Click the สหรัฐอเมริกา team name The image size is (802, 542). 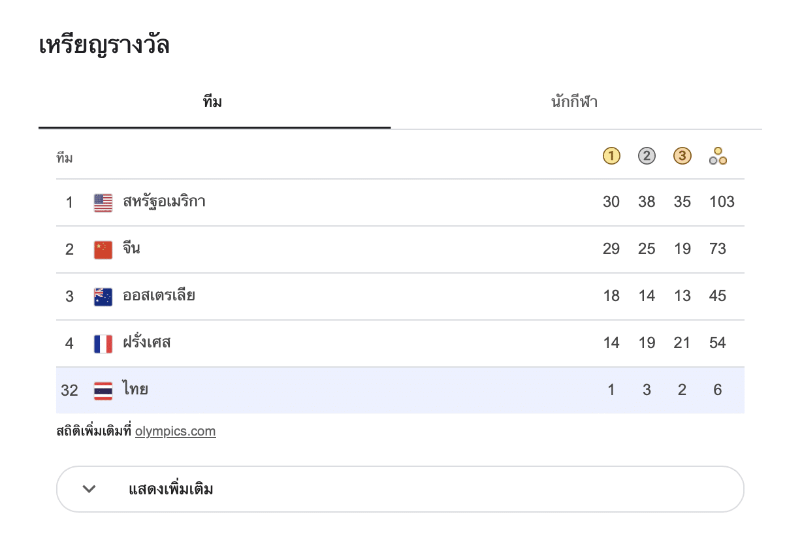164,202
